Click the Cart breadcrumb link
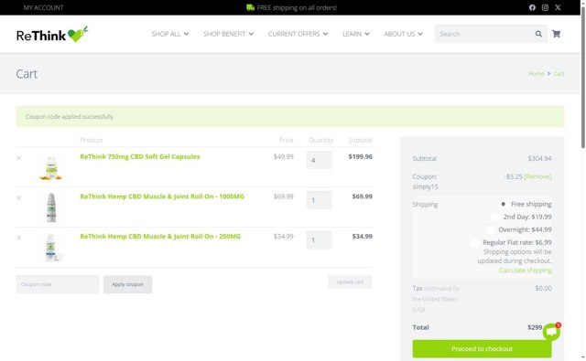Viewport: 586px width, 361px height. tap(559, 74)
